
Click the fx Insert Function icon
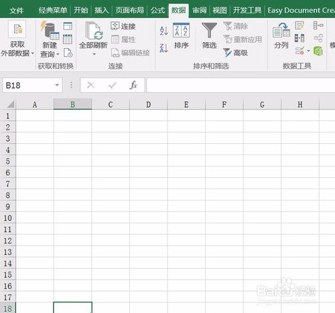pos(133,85)
